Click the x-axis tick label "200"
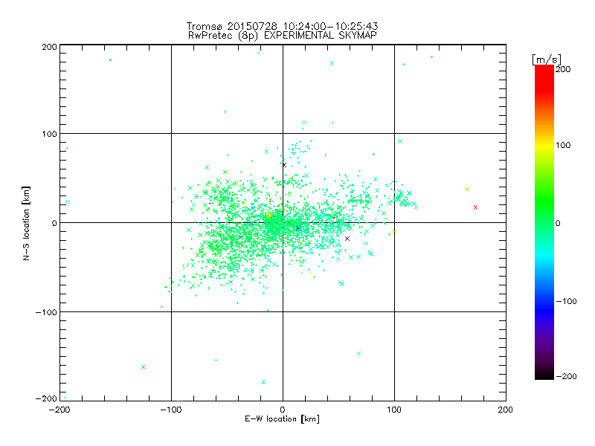 pyautogui.click(x=506, y=410)
